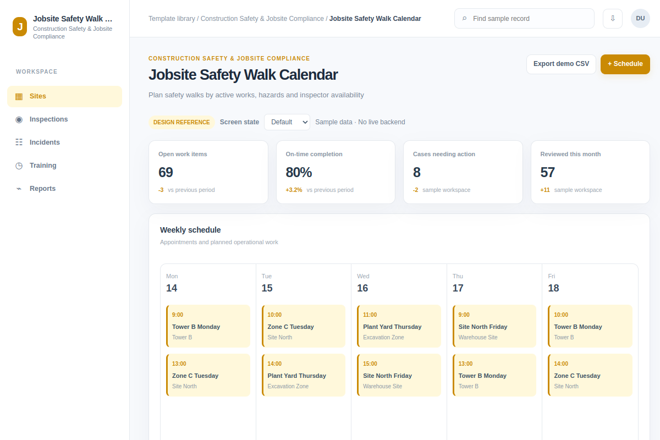660x440 pixels.
Task: Click the orange J app logo
Action: pyautogui.click(x=20, y=26)
